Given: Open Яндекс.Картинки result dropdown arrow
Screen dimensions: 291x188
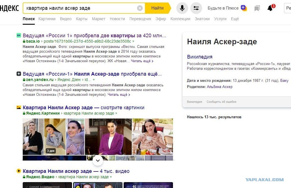Looking at the screenshot, I should click(x=116, y=113).
